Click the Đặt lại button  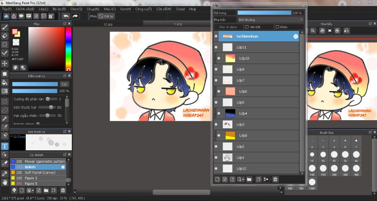106,16
